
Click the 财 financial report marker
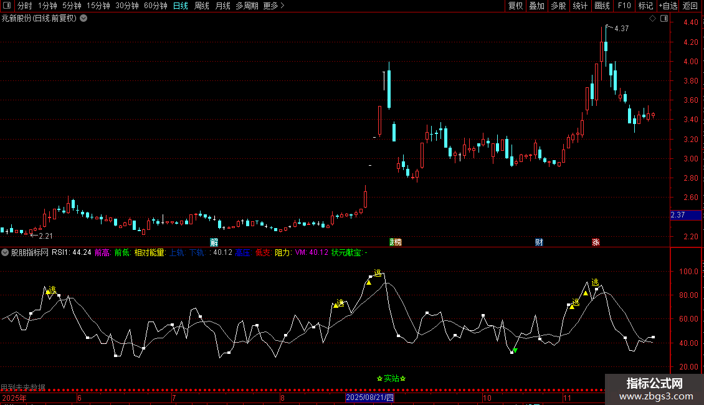point(540,242)
